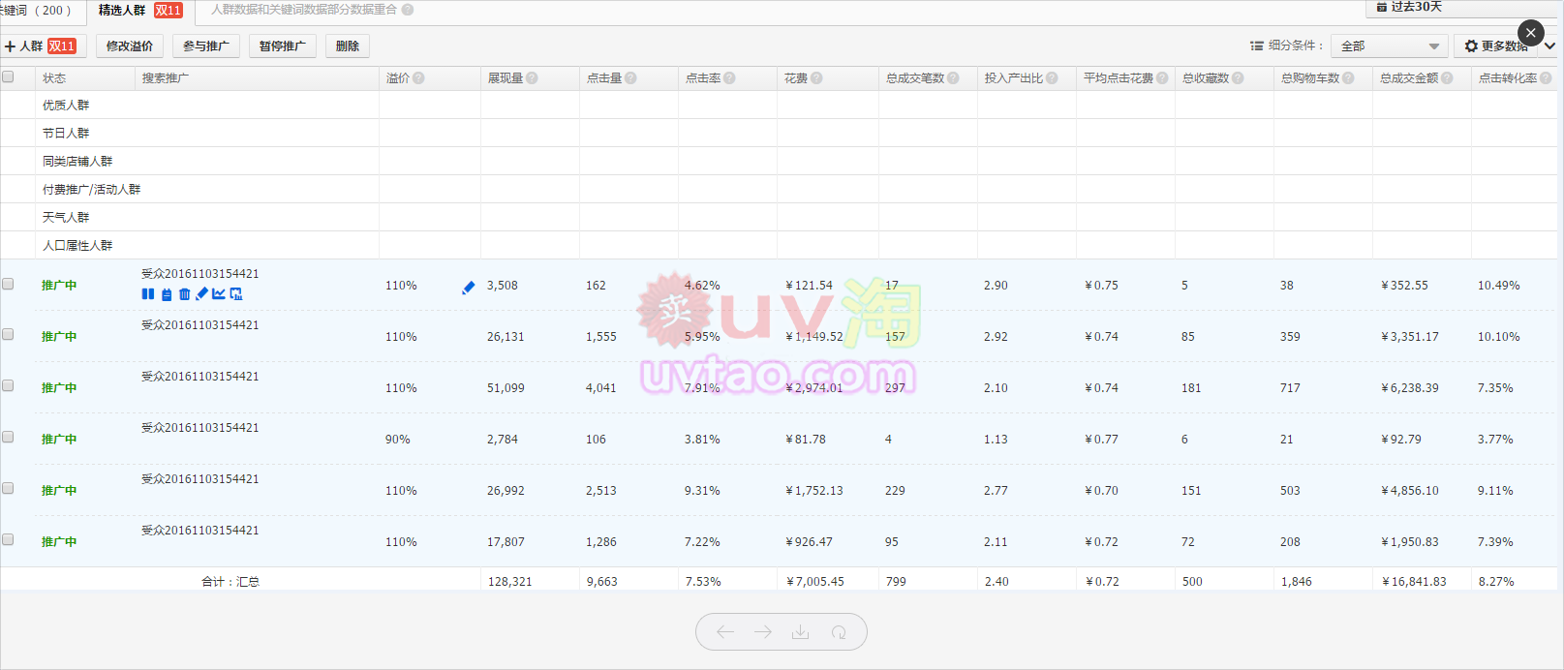Expand the 付费推广/活动人群 group
1564x670 pixels.
tap(91, 190)
